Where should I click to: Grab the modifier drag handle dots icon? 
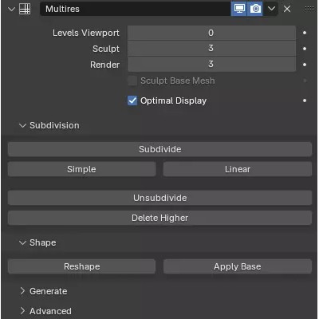point(309,9)
